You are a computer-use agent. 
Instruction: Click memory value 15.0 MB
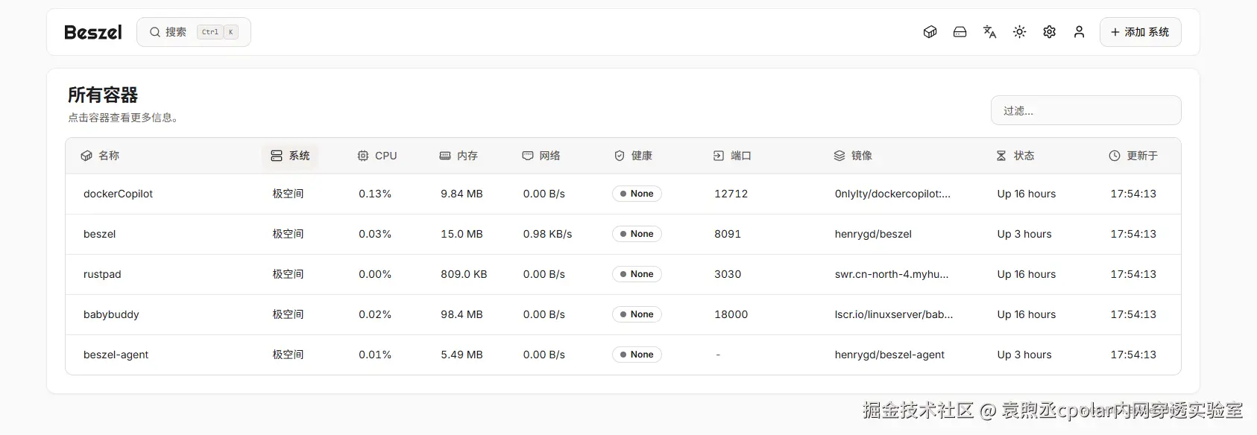coord(461,234)
